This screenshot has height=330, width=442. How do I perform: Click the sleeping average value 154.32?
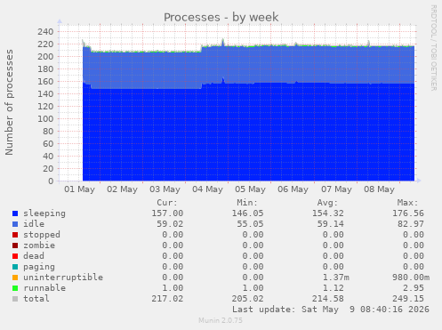pyautogui.click(x=328, y=213)
